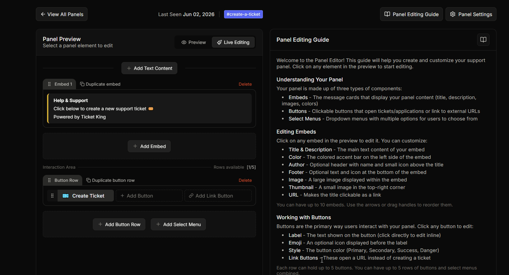Viewport: 509px width, 275px height.
Task: Open the Panel Editing Guide button
Action: pos(411,14)
